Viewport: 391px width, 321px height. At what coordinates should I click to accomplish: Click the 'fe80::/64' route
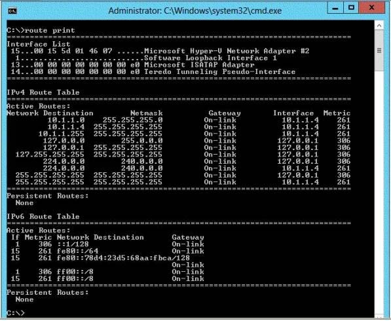coord(77,251)
